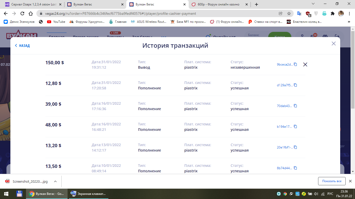
Task: Open a new browser tab
Action: coord(257,4)
